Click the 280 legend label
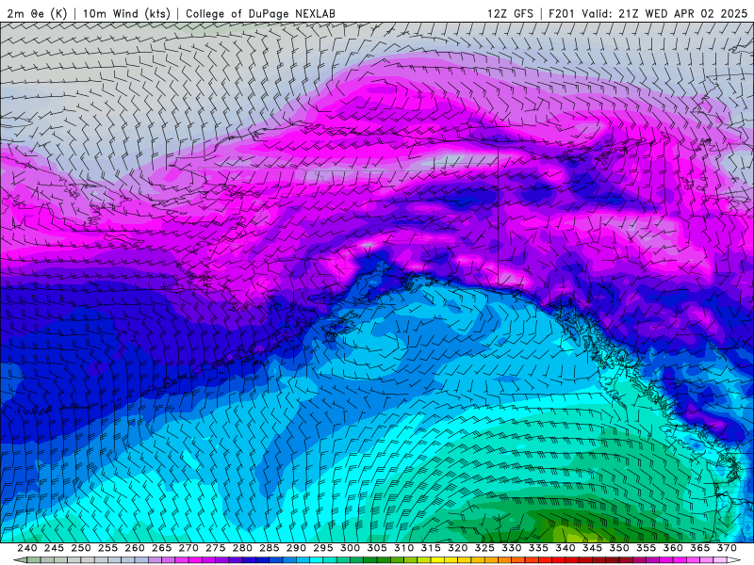 (x=242, y=548)
